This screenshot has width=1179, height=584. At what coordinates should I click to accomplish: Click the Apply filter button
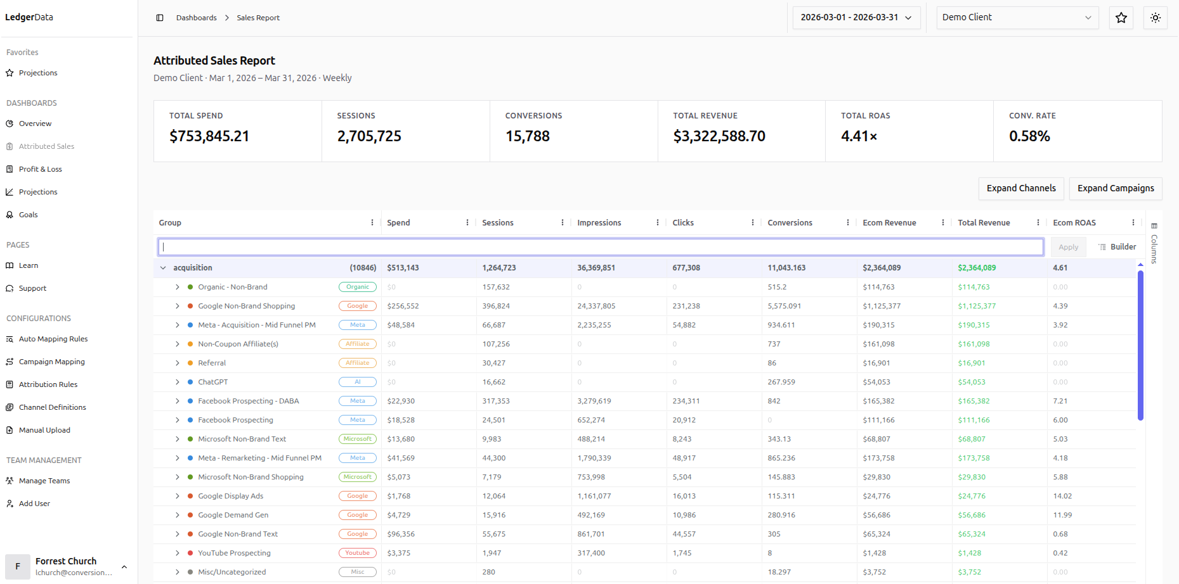(x=1068, y=247)
